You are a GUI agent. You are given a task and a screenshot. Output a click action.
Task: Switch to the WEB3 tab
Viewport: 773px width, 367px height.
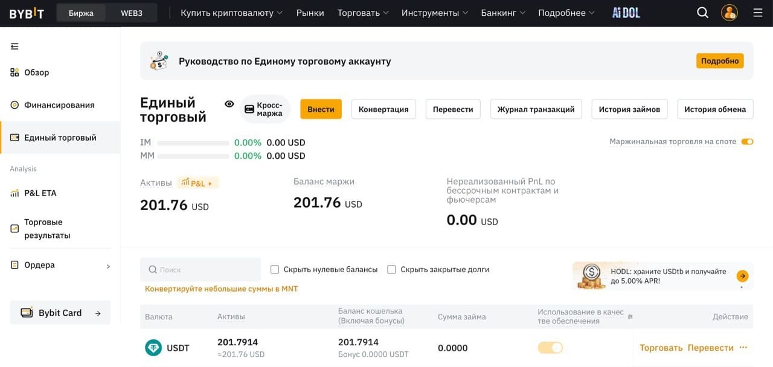(x=132, y=13)
